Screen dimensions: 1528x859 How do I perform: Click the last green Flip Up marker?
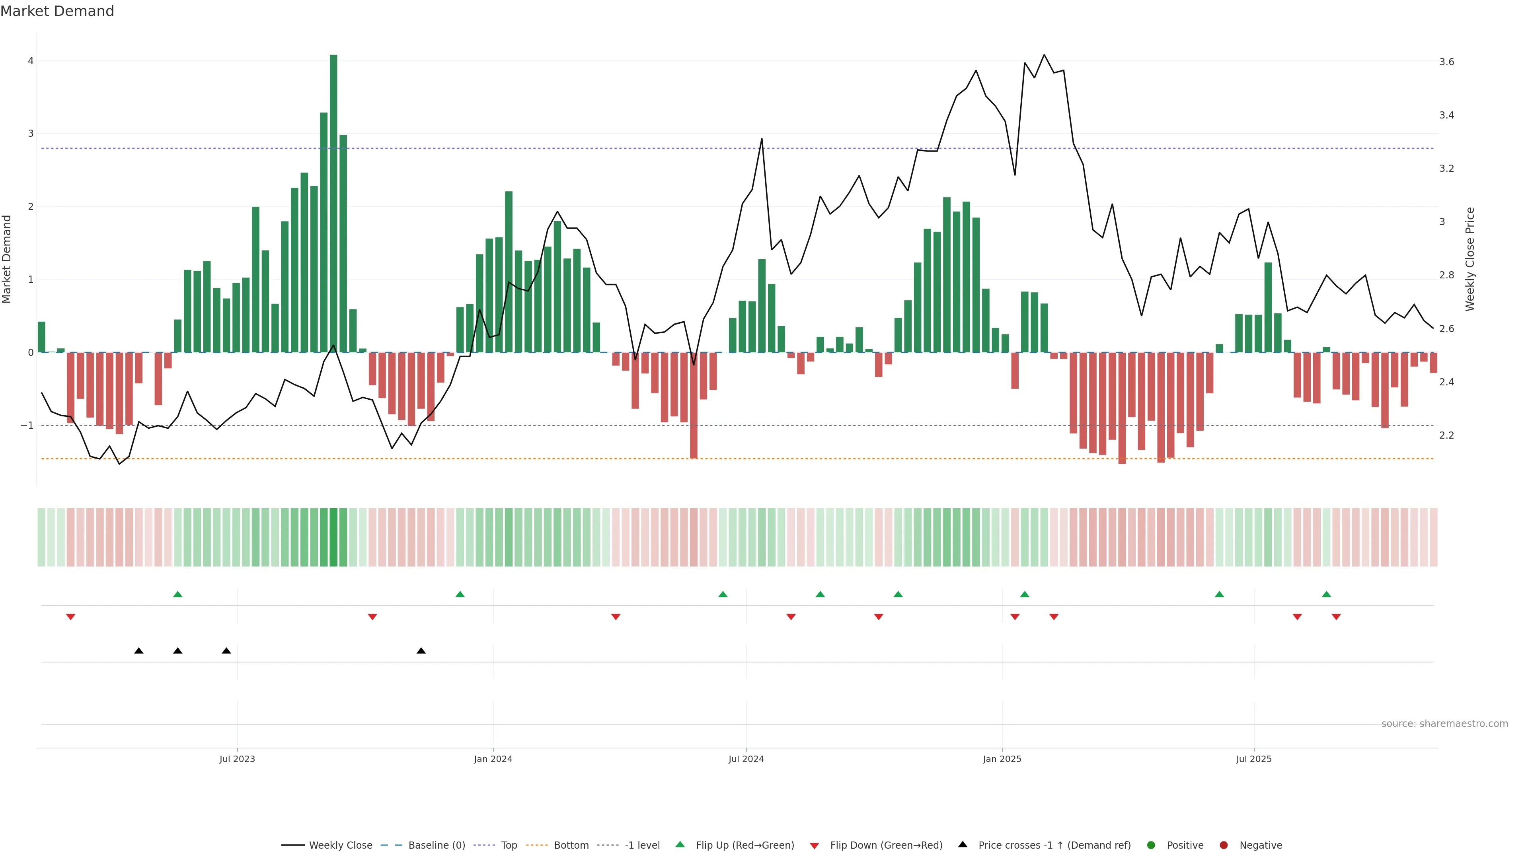coord(1326,595)
